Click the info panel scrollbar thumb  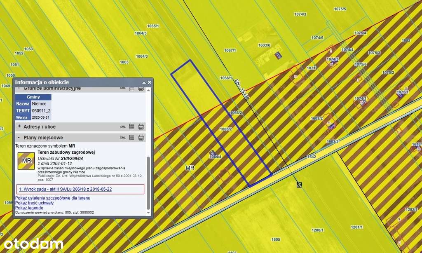pyautogui.click(x=148, y=183)
